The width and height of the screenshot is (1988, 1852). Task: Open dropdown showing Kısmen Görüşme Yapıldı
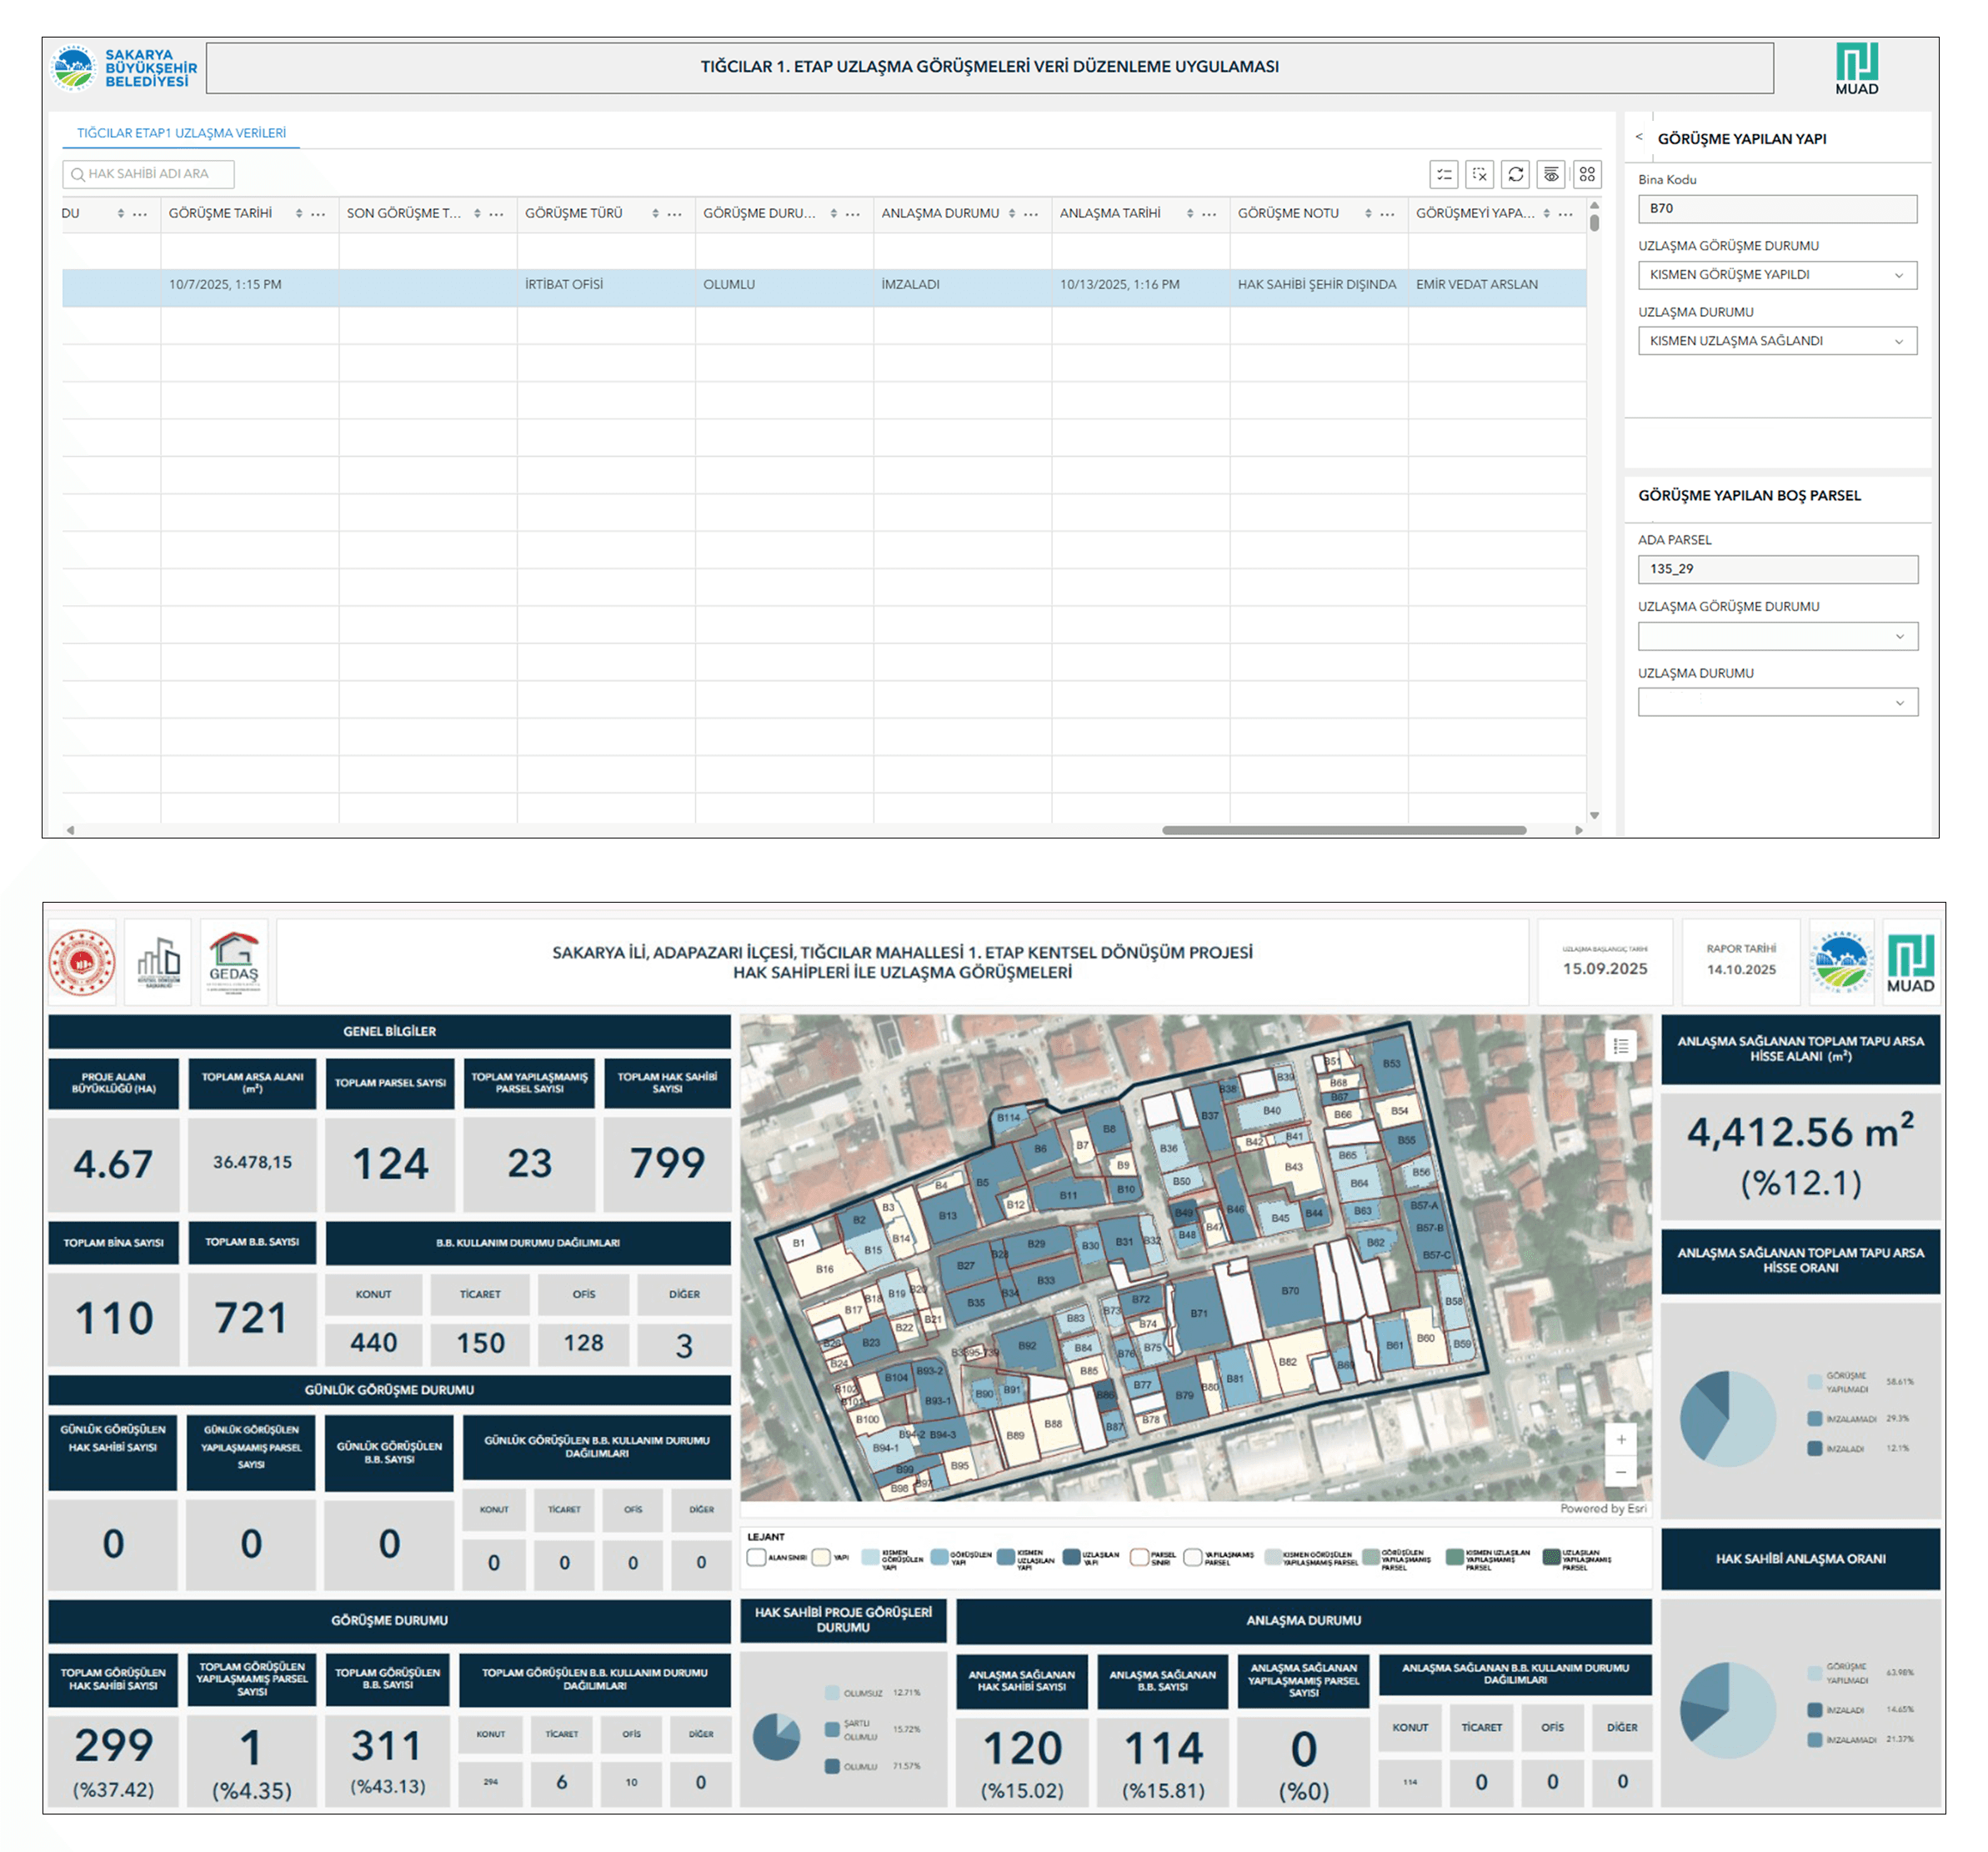(x=1777, y=275)
